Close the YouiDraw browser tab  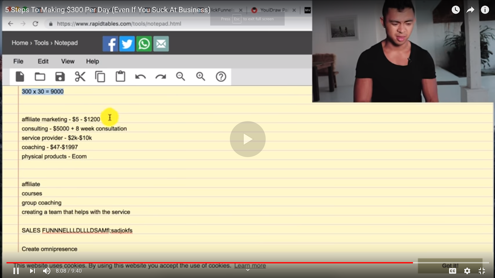294,10
